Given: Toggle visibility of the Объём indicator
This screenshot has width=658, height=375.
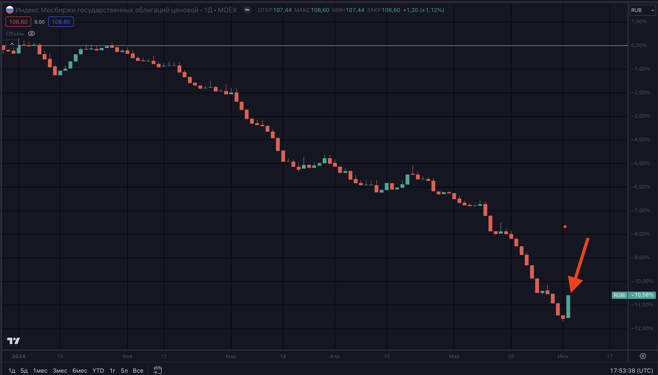Looking at the screenshot, I should 32,34.
